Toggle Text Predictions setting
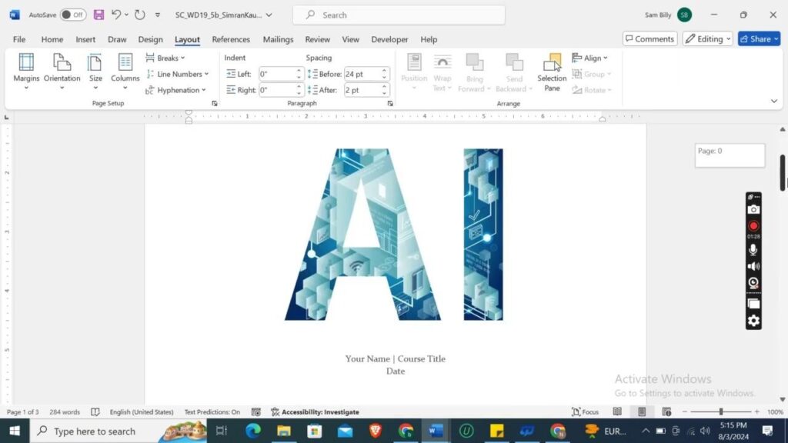788x443 pixels. [x=212, y=412]
